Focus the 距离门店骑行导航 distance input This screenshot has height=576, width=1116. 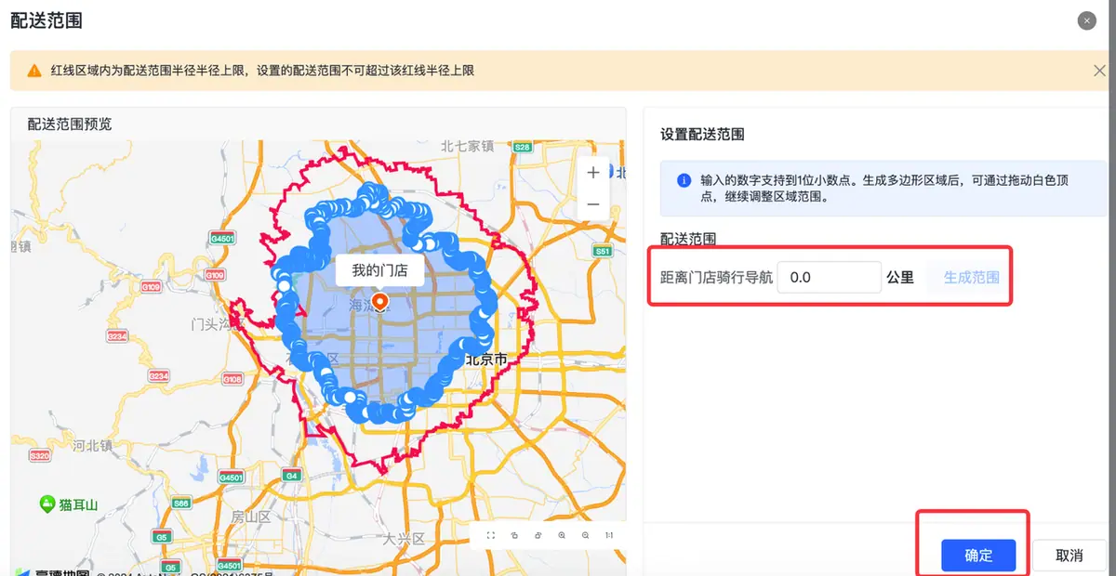[x=829, y=277]
